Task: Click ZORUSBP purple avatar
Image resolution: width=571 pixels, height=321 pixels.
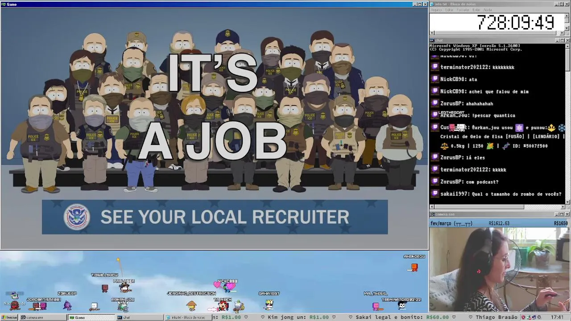Action: pos(67,305)
